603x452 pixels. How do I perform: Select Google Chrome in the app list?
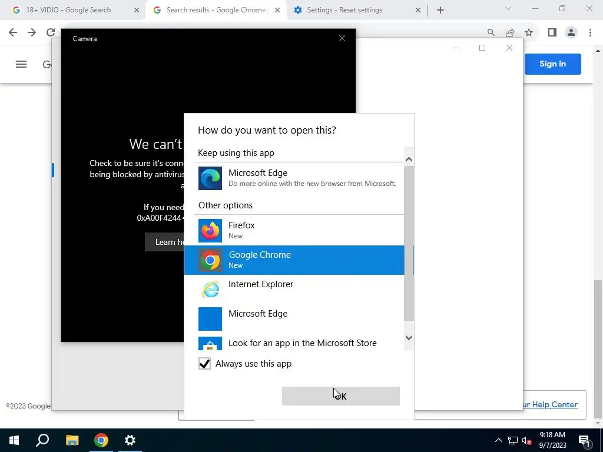pyautogui.click(x=294, y=260)
